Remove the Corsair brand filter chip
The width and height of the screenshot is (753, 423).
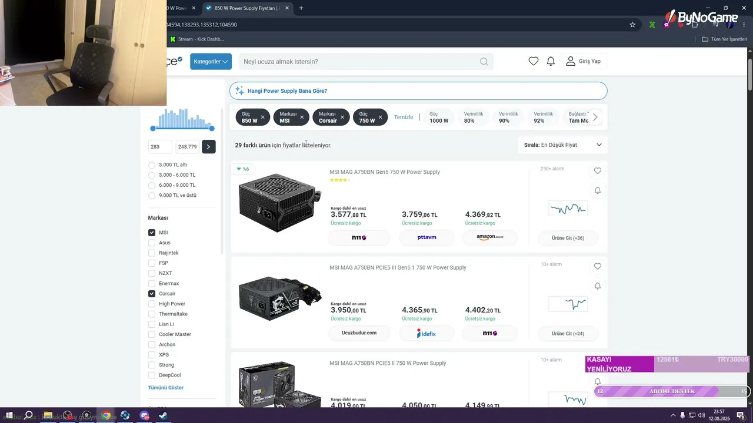pyautogui.click(x=342, y=117)
